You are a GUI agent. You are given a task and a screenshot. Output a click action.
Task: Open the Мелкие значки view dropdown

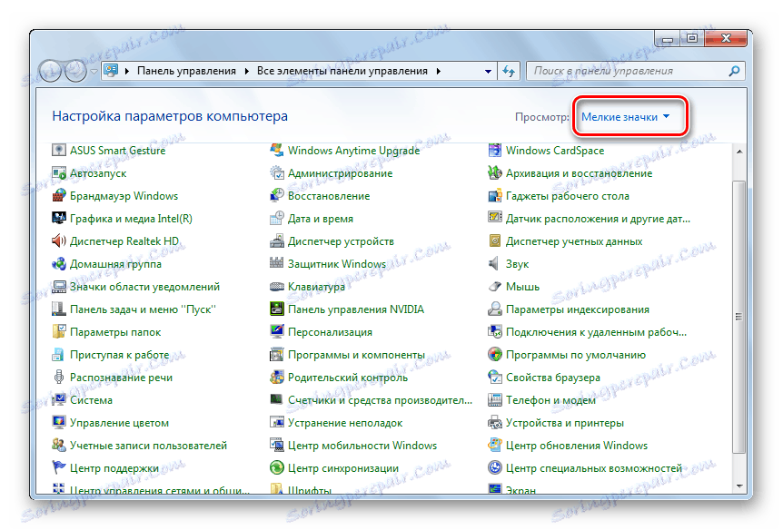tap(625, 117)
